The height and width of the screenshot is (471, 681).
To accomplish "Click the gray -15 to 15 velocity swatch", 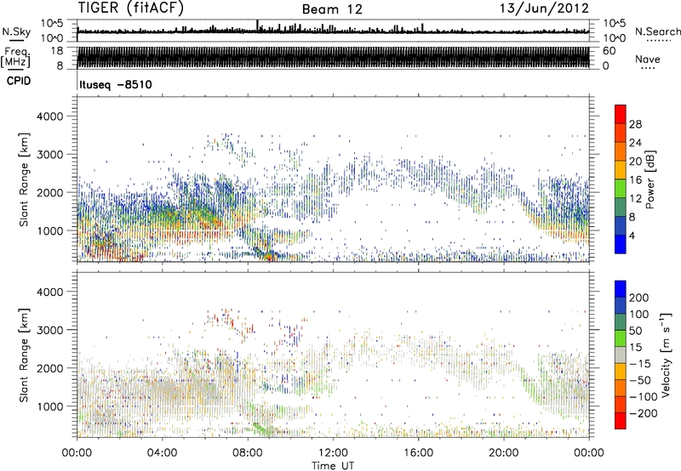I will (x=621, y=355).
